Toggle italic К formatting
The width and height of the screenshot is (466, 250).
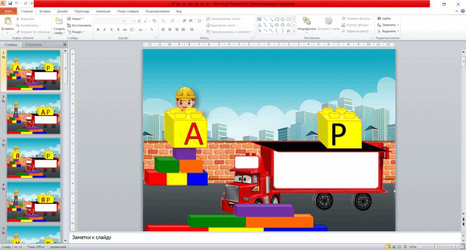pyautogui.click(x=105, y=29)
